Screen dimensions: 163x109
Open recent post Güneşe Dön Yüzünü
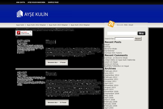[113, 53]
